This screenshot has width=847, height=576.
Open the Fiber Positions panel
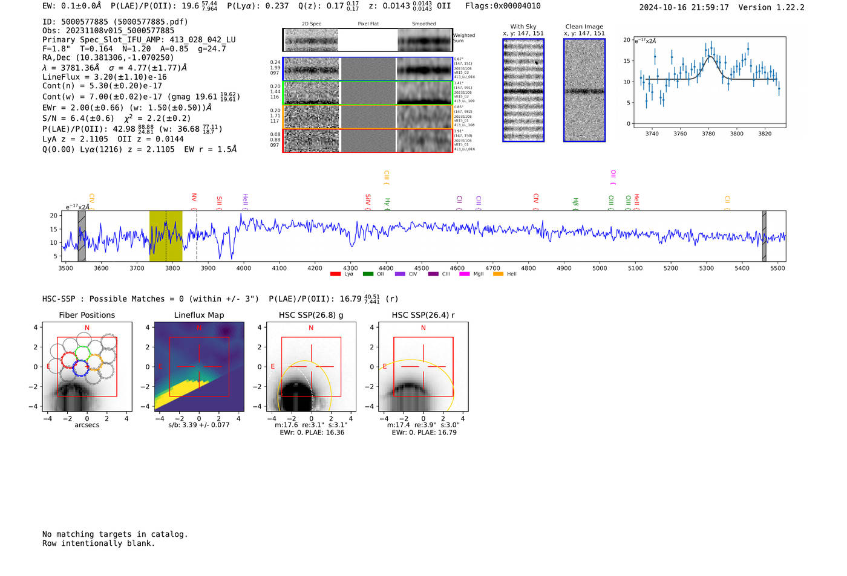[x=87, y=367]
